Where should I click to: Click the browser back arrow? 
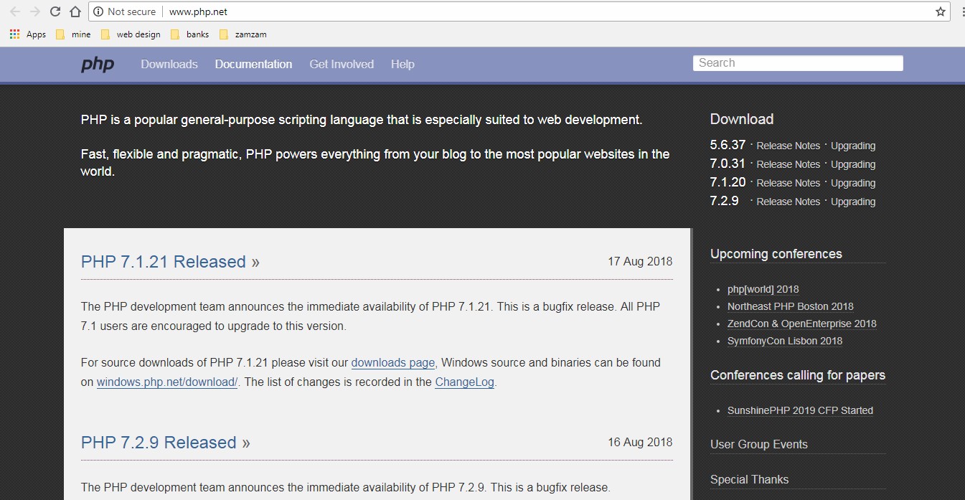15,11
